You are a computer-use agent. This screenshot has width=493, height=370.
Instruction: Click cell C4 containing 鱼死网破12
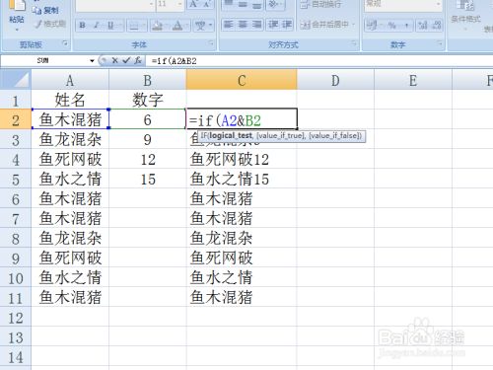click(242, 159)
